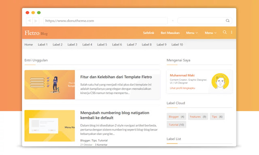259x155 pixels.
Task: Go to the Home tab
Action: coord(29,44)
